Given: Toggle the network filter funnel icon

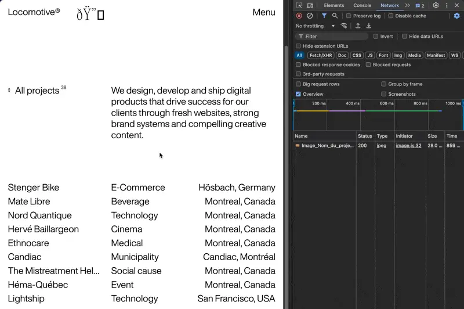Looking at the screenshot, I should 324,16.
